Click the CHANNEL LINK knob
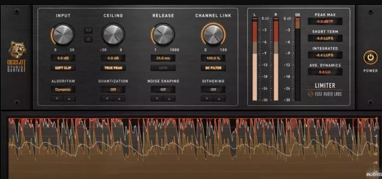 [x=213, y=34]
